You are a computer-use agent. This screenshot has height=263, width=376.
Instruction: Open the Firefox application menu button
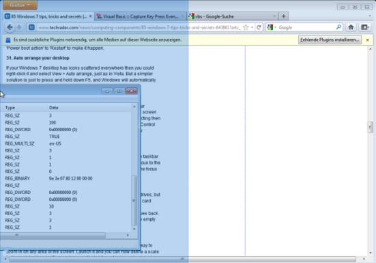click(20, 5)
